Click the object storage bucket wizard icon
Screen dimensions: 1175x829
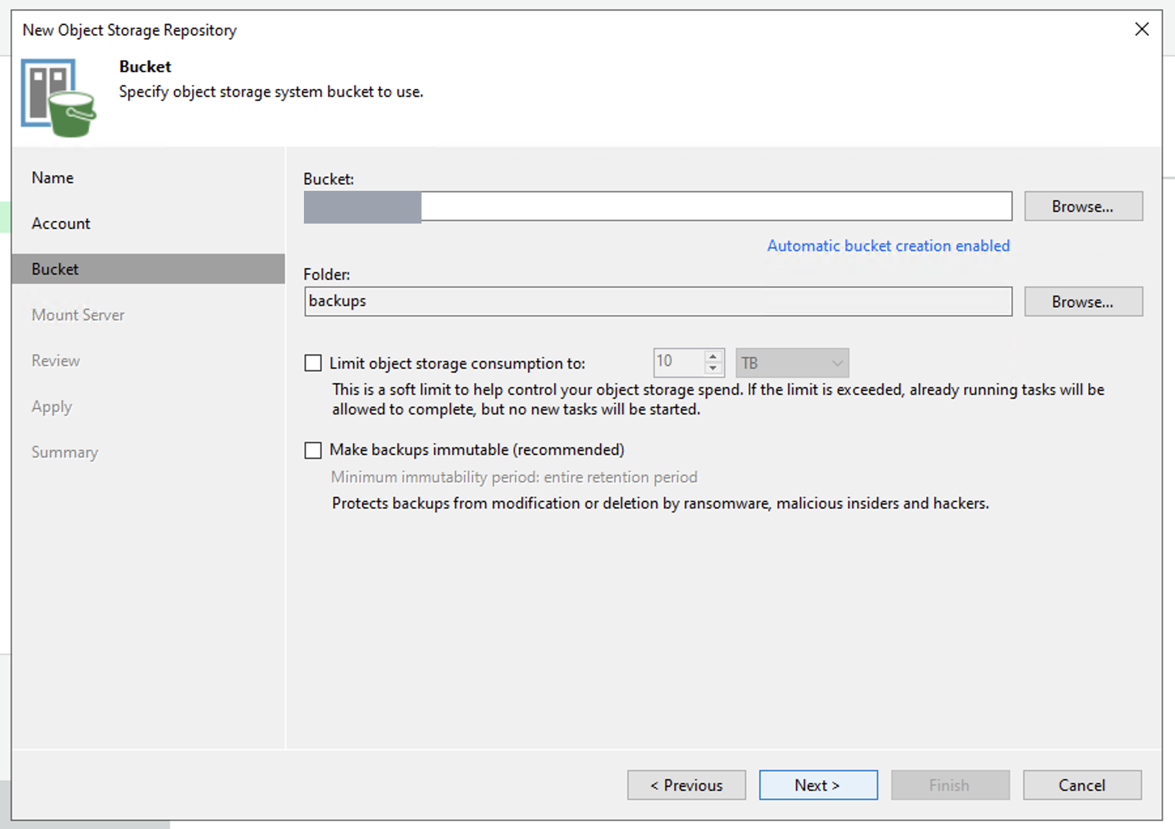(x=59, y=97)
